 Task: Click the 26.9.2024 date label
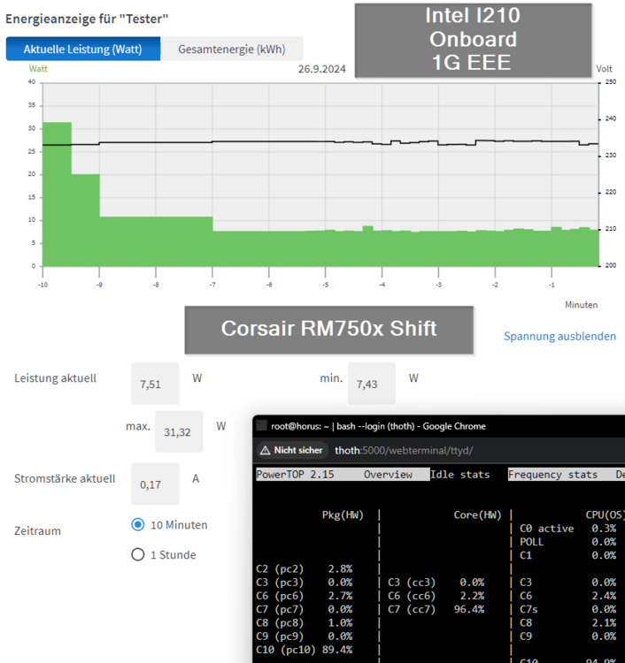pyautogui.click(x=322, y=69)
